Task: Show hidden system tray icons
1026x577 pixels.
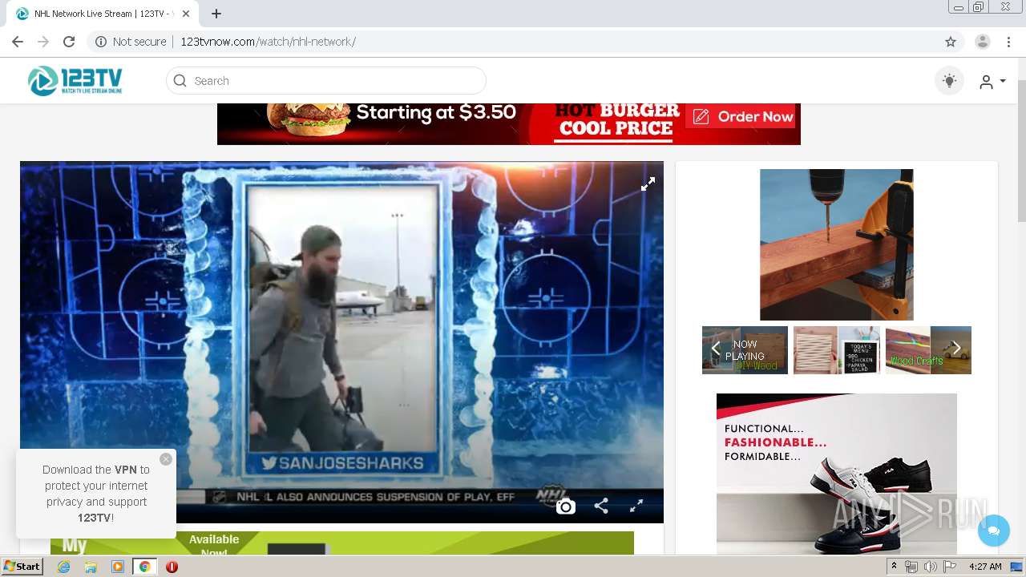Action: 895,567
